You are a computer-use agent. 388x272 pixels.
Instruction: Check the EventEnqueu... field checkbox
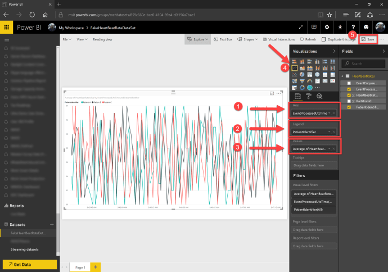tap(349, 83)
